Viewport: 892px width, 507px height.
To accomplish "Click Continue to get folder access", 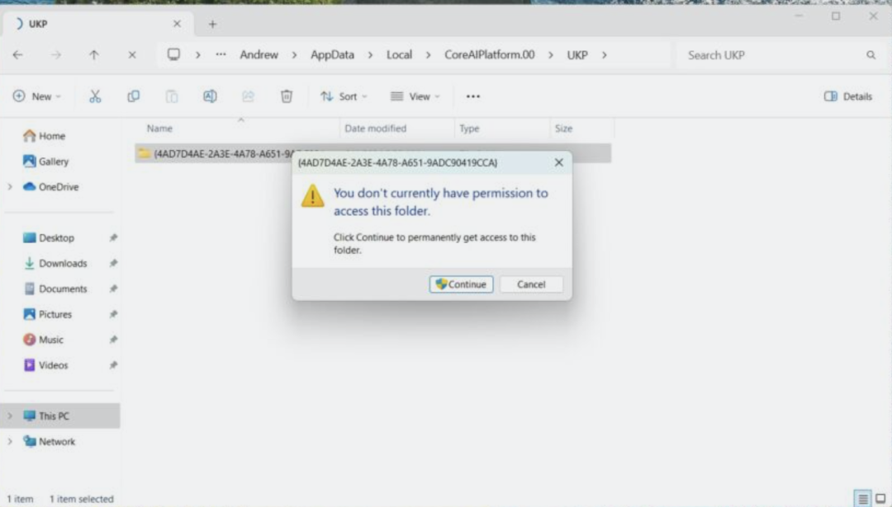I will [x=461, y=284].
